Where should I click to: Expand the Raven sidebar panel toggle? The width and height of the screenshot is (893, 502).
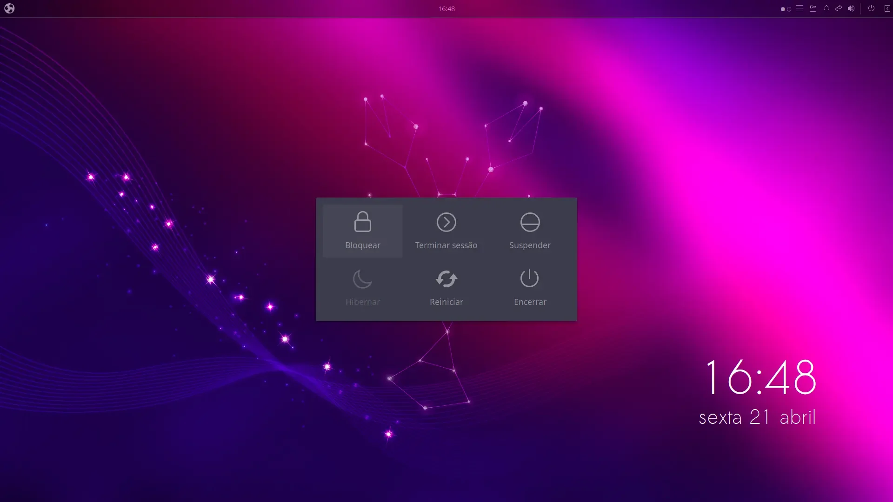coord(887,8)
